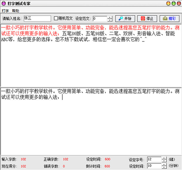Viewport: 182px width, 170px height.
Task: Decrease 设定时间 minutes with the down arrow
Action: tap(164, 167)
